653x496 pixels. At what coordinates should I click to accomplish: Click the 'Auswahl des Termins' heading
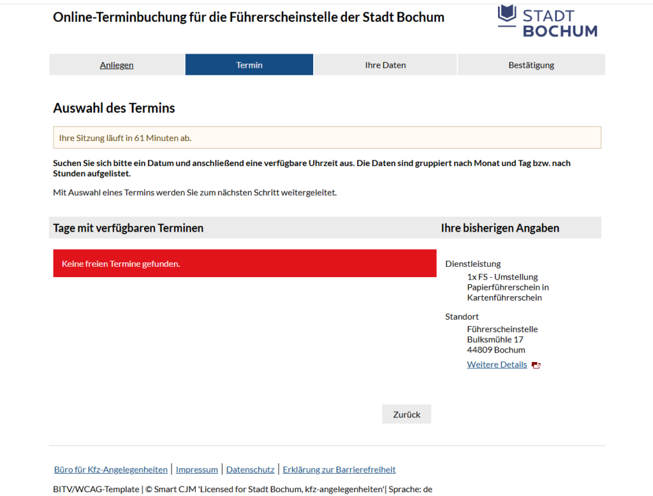point(114,108)
